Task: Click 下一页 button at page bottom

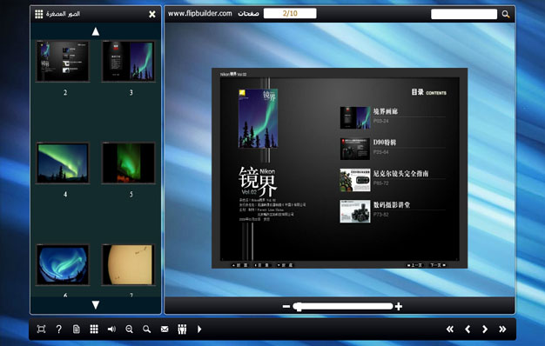Action: tap(438, 265)
